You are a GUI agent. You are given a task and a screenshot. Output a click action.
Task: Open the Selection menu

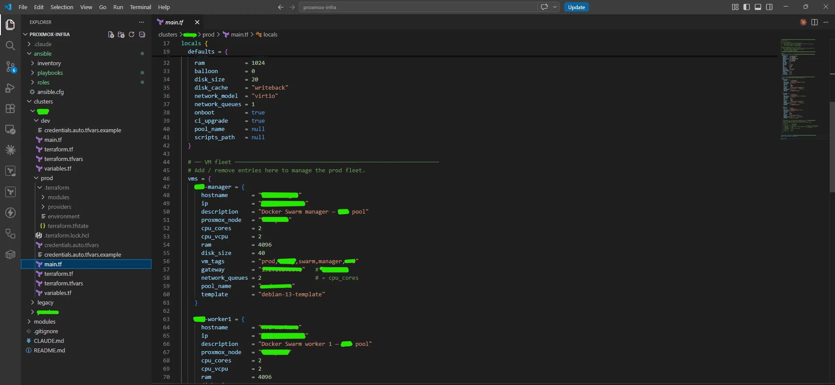point(62,7)
